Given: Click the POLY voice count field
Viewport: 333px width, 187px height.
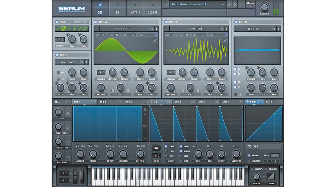Looking at the screenshot, I should point(275,155).
